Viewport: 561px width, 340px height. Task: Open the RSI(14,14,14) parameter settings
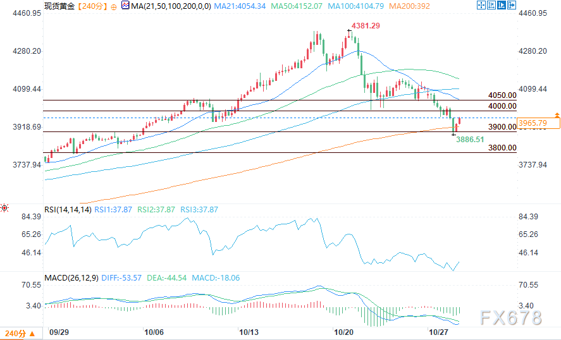67,209
